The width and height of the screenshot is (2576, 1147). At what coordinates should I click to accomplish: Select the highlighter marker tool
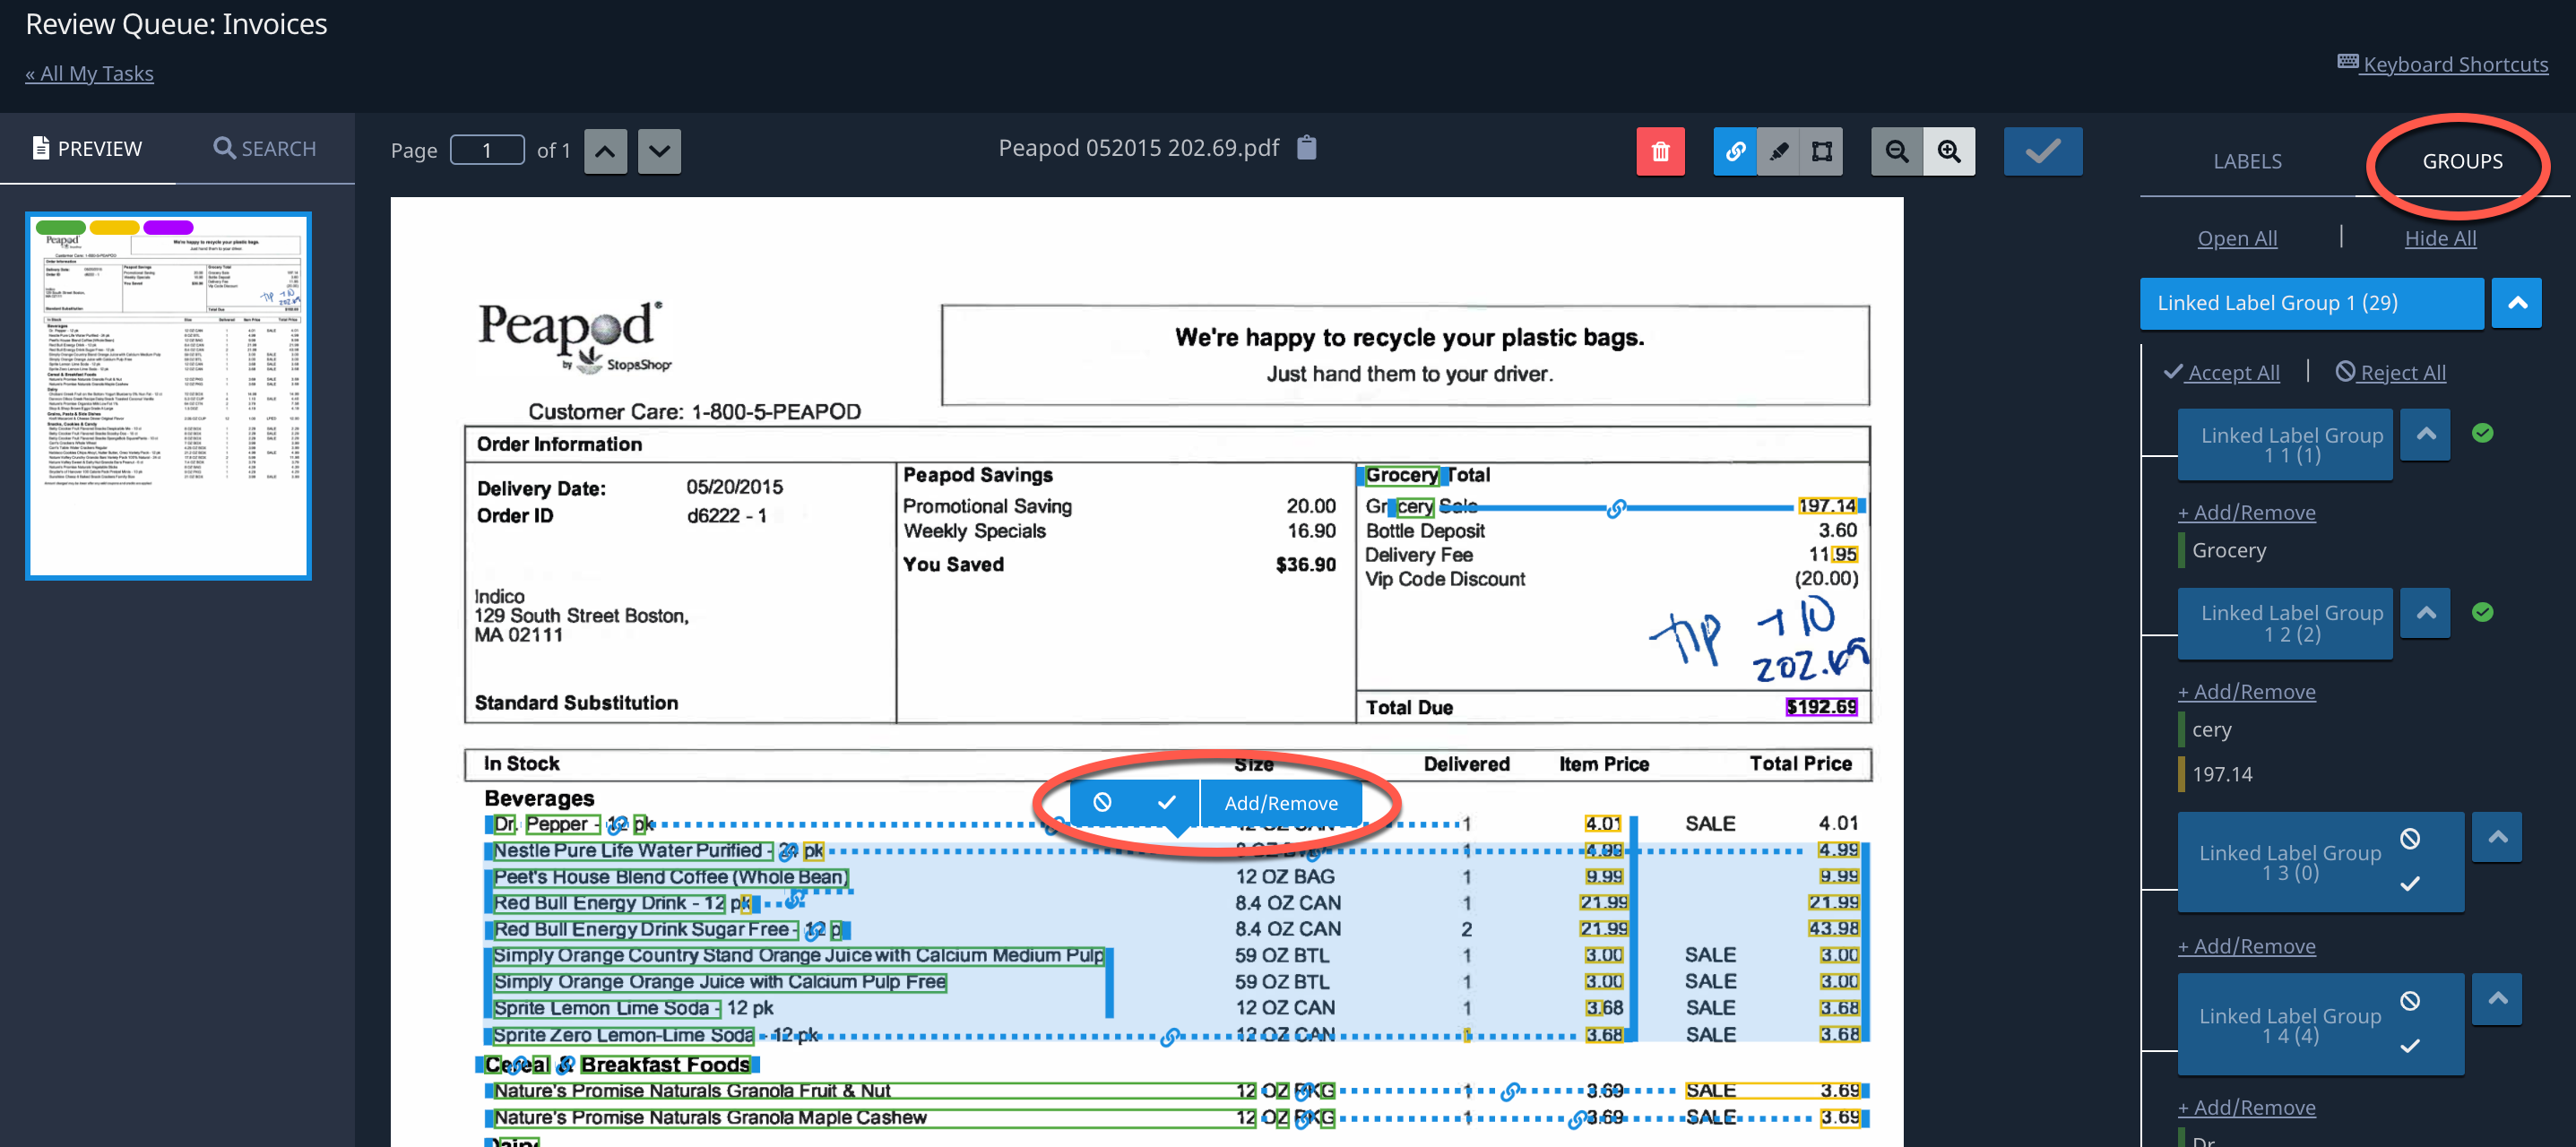pos(1778,151)
